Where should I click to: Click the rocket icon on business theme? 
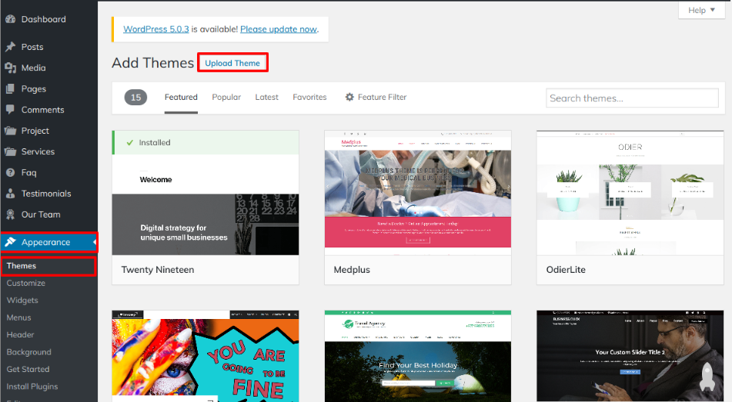(x=707, y=377)
